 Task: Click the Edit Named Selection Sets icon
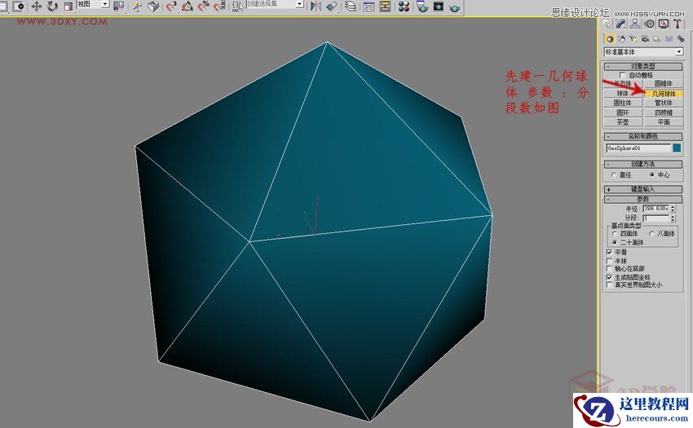tap(237, 7)
